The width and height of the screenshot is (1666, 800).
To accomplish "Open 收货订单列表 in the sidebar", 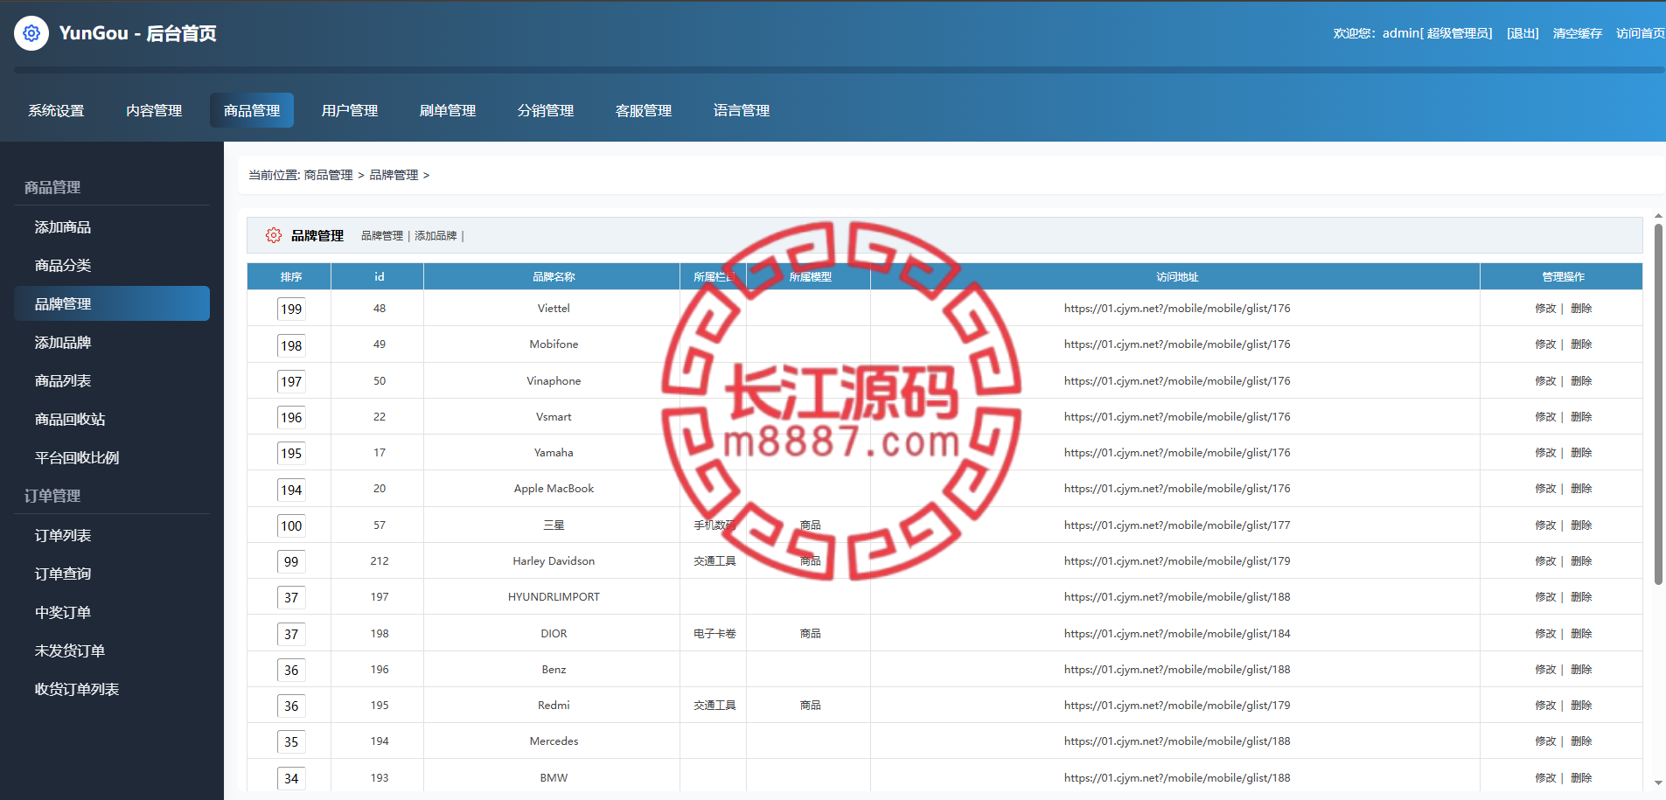I will (112, 689).
